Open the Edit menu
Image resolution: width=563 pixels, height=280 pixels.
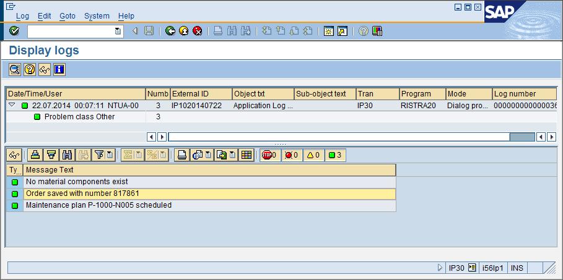[44, 16]
